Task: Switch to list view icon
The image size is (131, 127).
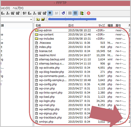Action: pos(70,13)
